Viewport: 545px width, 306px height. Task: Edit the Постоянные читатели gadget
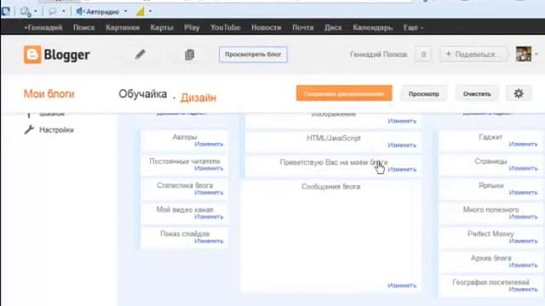click(209, 168)
